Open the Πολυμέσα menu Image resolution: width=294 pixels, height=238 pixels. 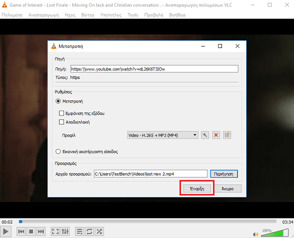point(12,15)
